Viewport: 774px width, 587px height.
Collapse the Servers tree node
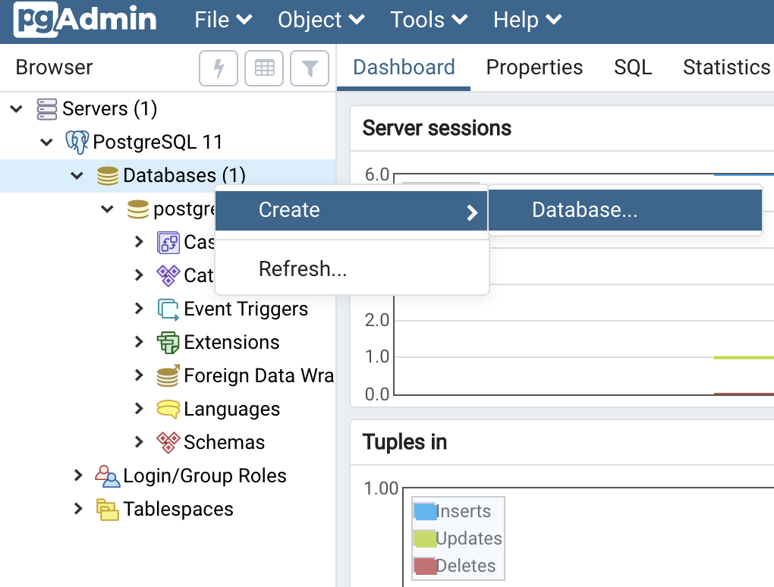tap(17, 109)
